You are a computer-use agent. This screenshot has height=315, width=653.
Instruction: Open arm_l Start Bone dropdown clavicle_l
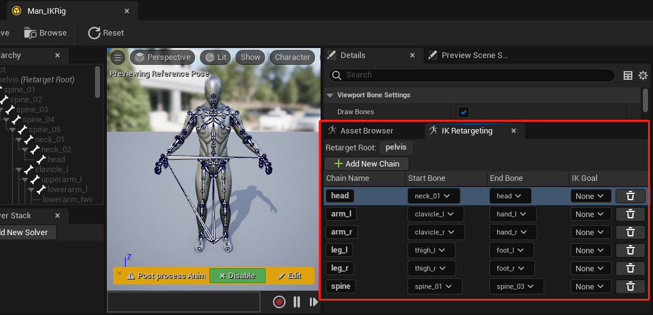(x=436, y=214)
